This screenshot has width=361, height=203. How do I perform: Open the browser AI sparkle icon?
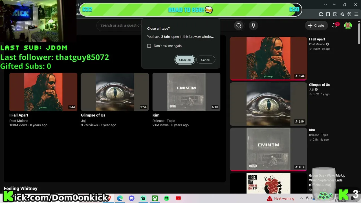(342, 14)
